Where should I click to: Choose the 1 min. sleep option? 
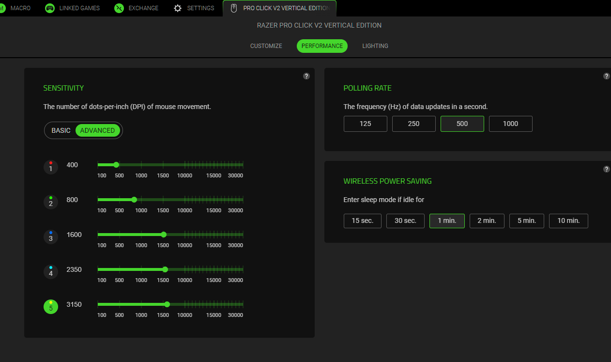click(x=447, y=220)
